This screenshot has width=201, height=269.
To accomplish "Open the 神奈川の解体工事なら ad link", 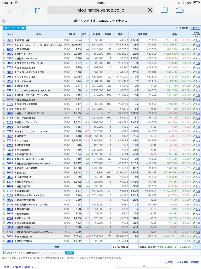I will click(x=18, y=267).
